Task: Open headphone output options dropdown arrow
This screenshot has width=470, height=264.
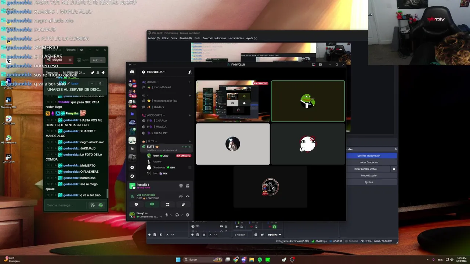Action: [181, 215]
